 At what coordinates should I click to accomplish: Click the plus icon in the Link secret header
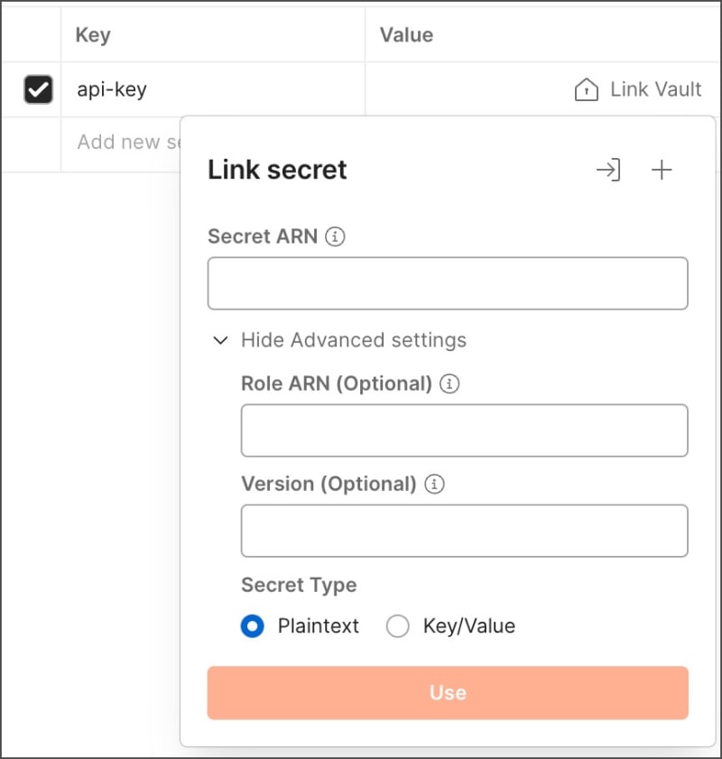click(x=662, y=170)
